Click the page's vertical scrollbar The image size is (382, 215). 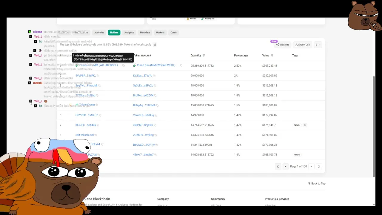click(x=374, y=127)
